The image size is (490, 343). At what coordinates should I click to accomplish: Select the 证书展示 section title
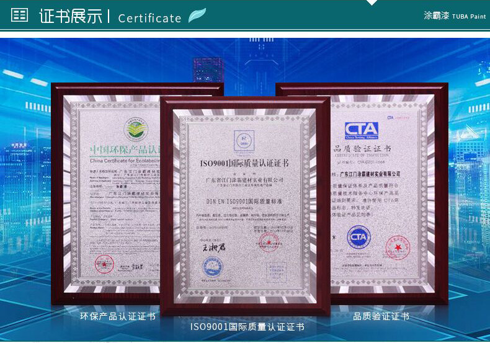tap(71, 16)
